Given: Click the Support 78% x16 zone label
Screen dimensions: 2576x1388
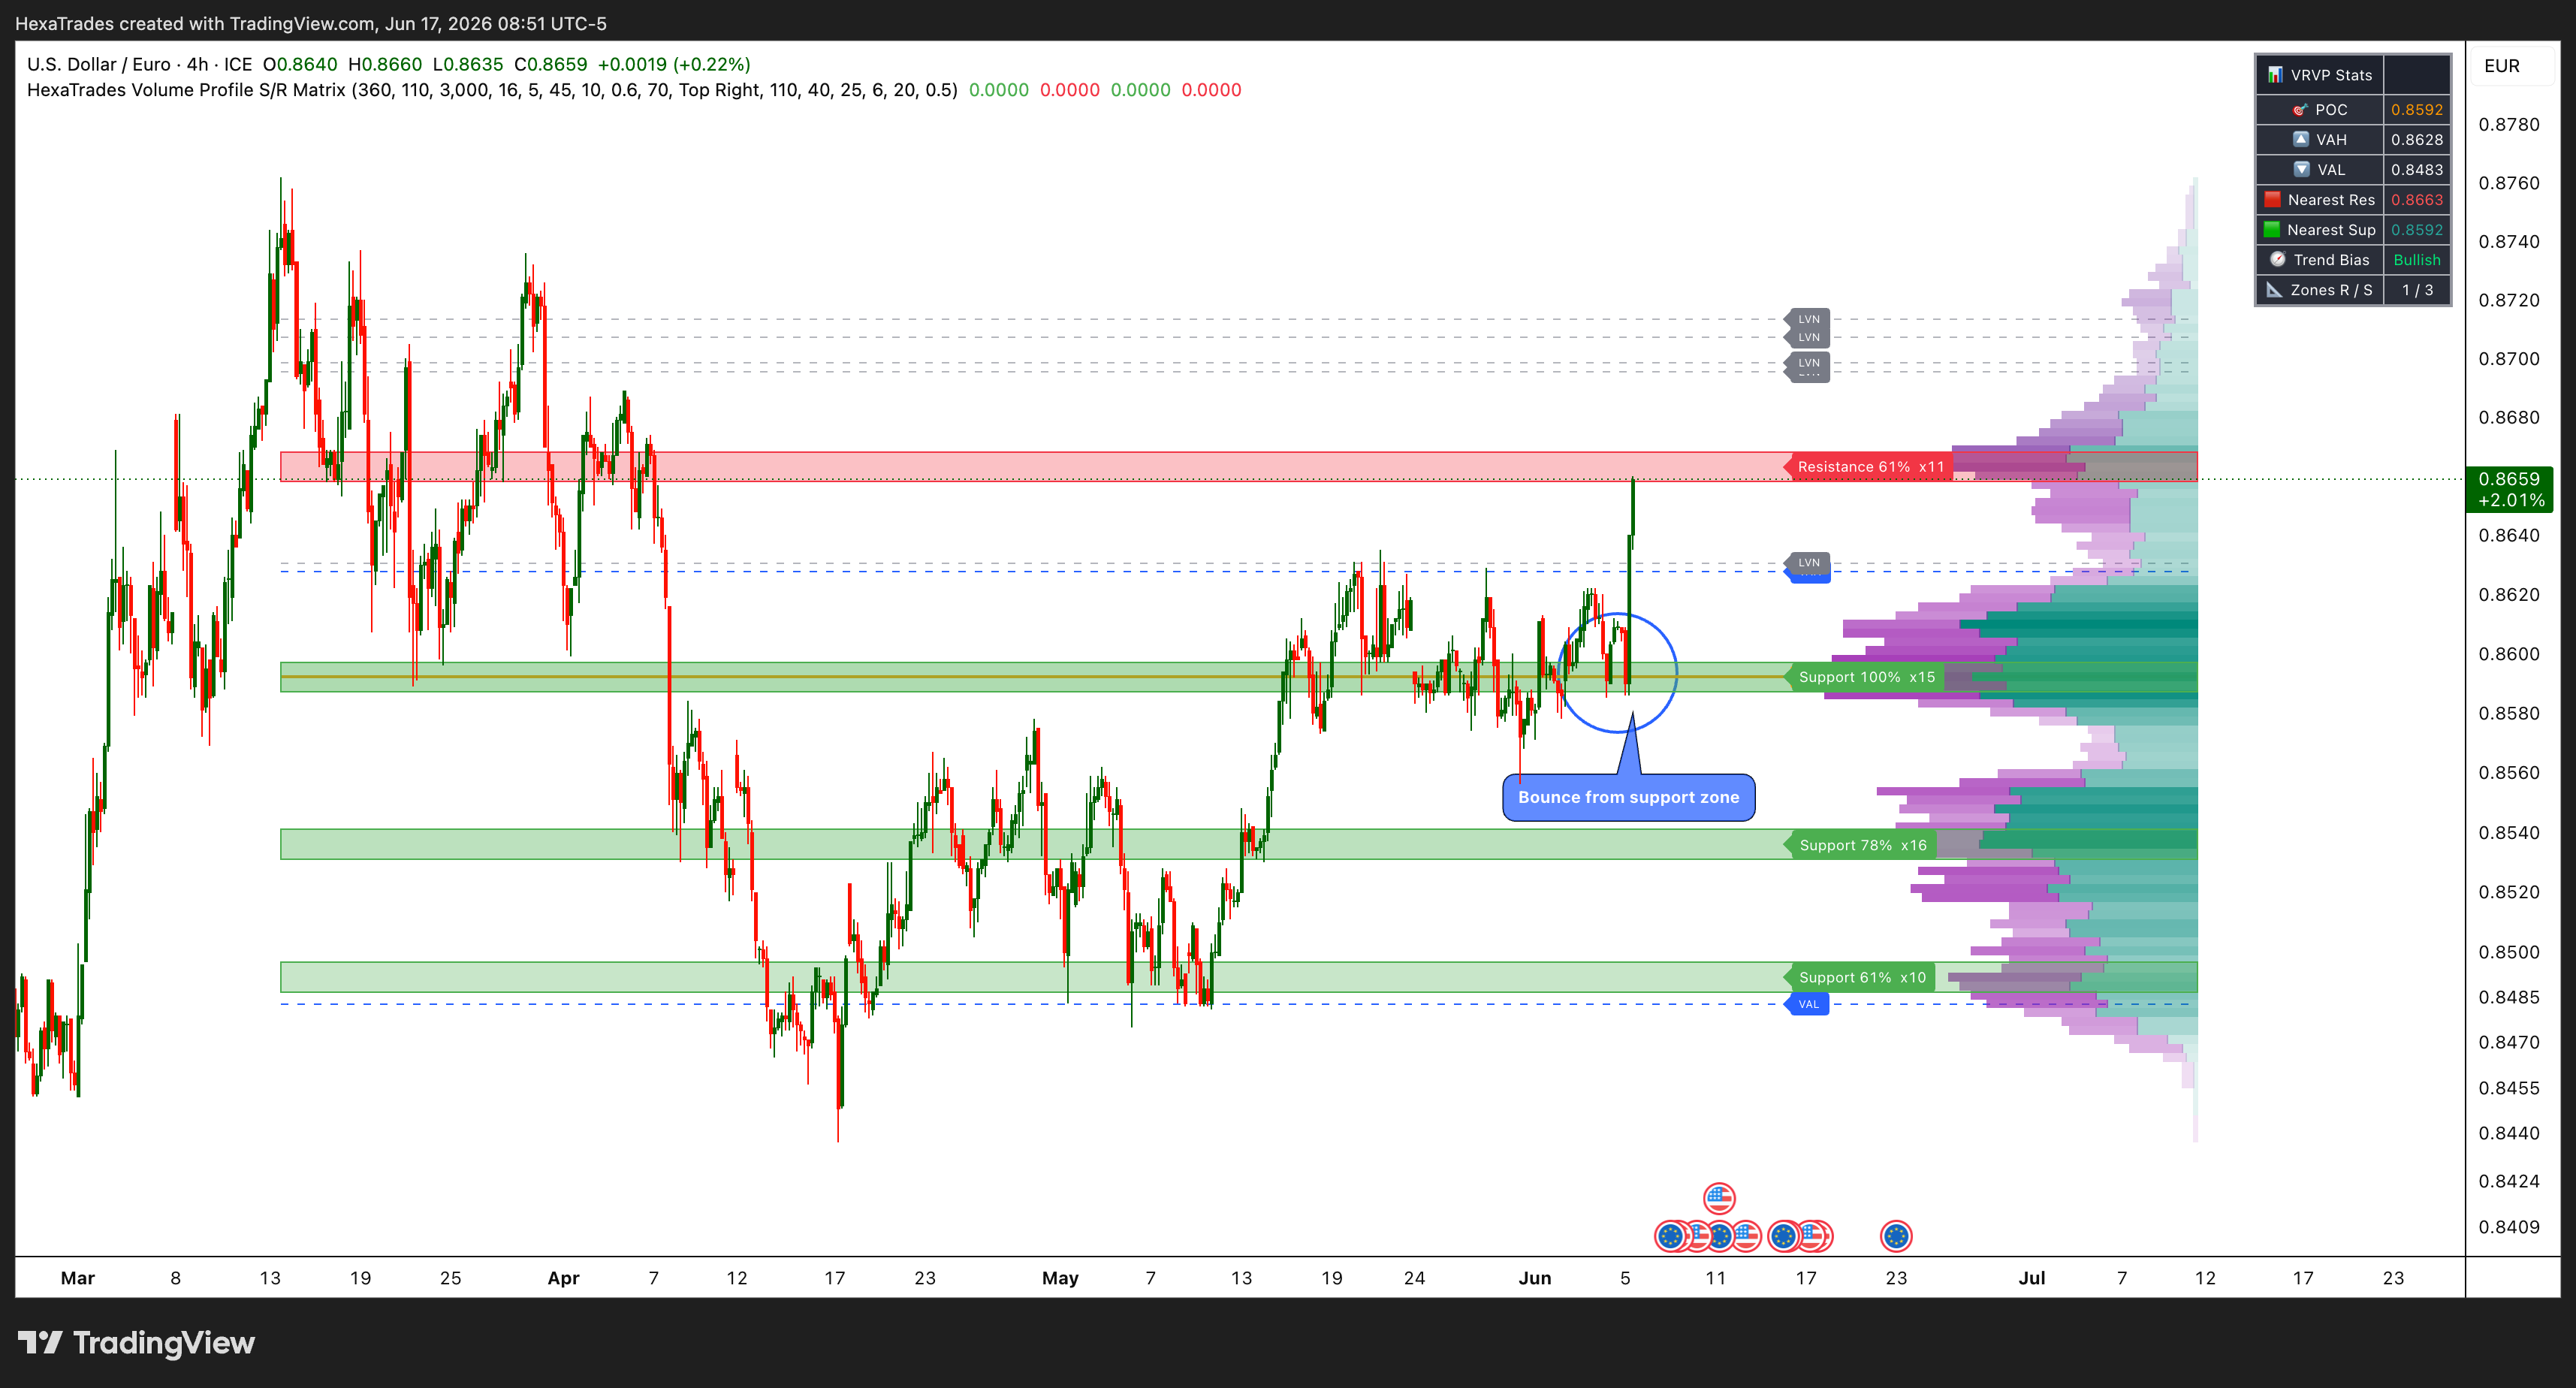Looking at the screenshot, I should [x=1860, y=845].
